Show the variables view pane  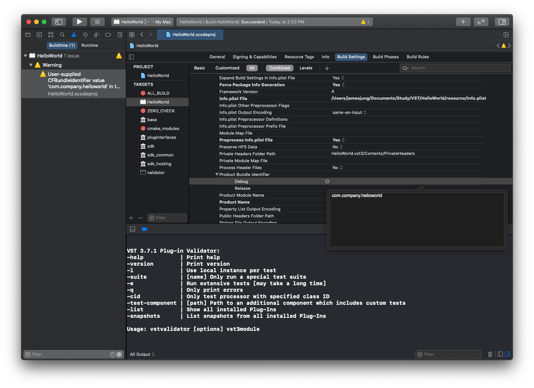pos(500,354)
